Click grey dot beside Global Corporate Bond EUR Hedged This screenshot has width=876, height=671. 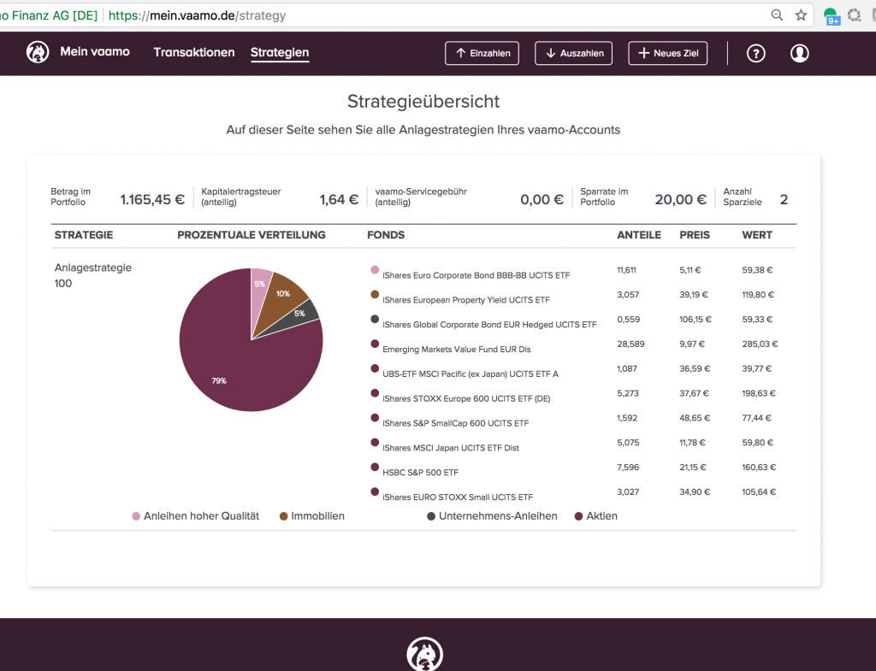tap(375, 319)
